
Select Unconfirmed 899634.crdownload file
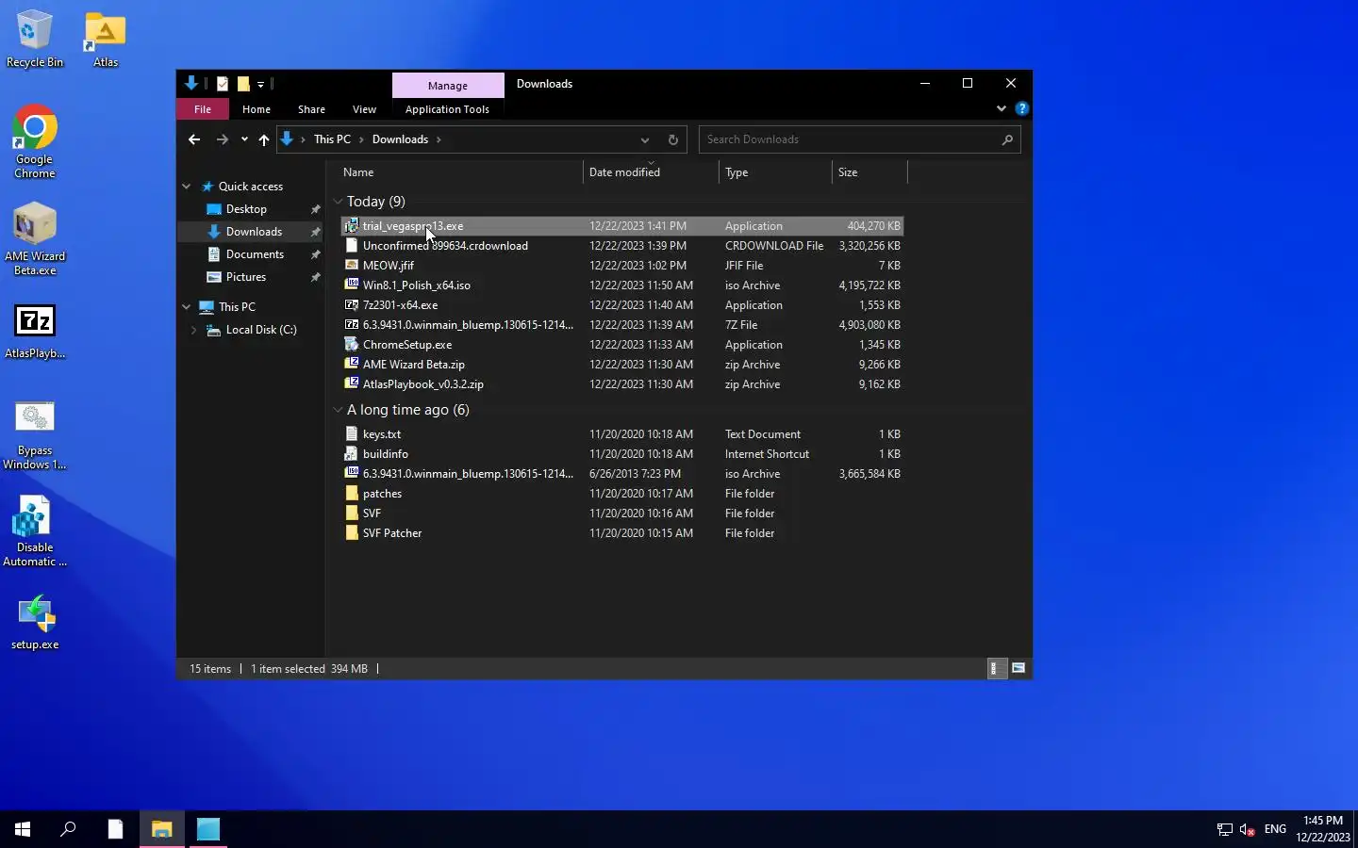pyautogui.click(x=622, y=246)
